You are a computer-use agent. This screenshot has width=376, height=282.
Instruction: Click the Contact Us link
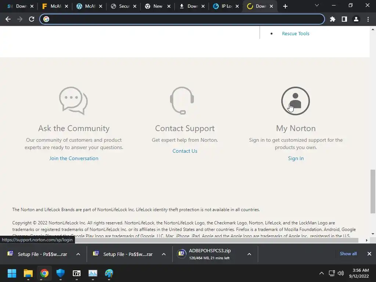click(x=185, y=151)
